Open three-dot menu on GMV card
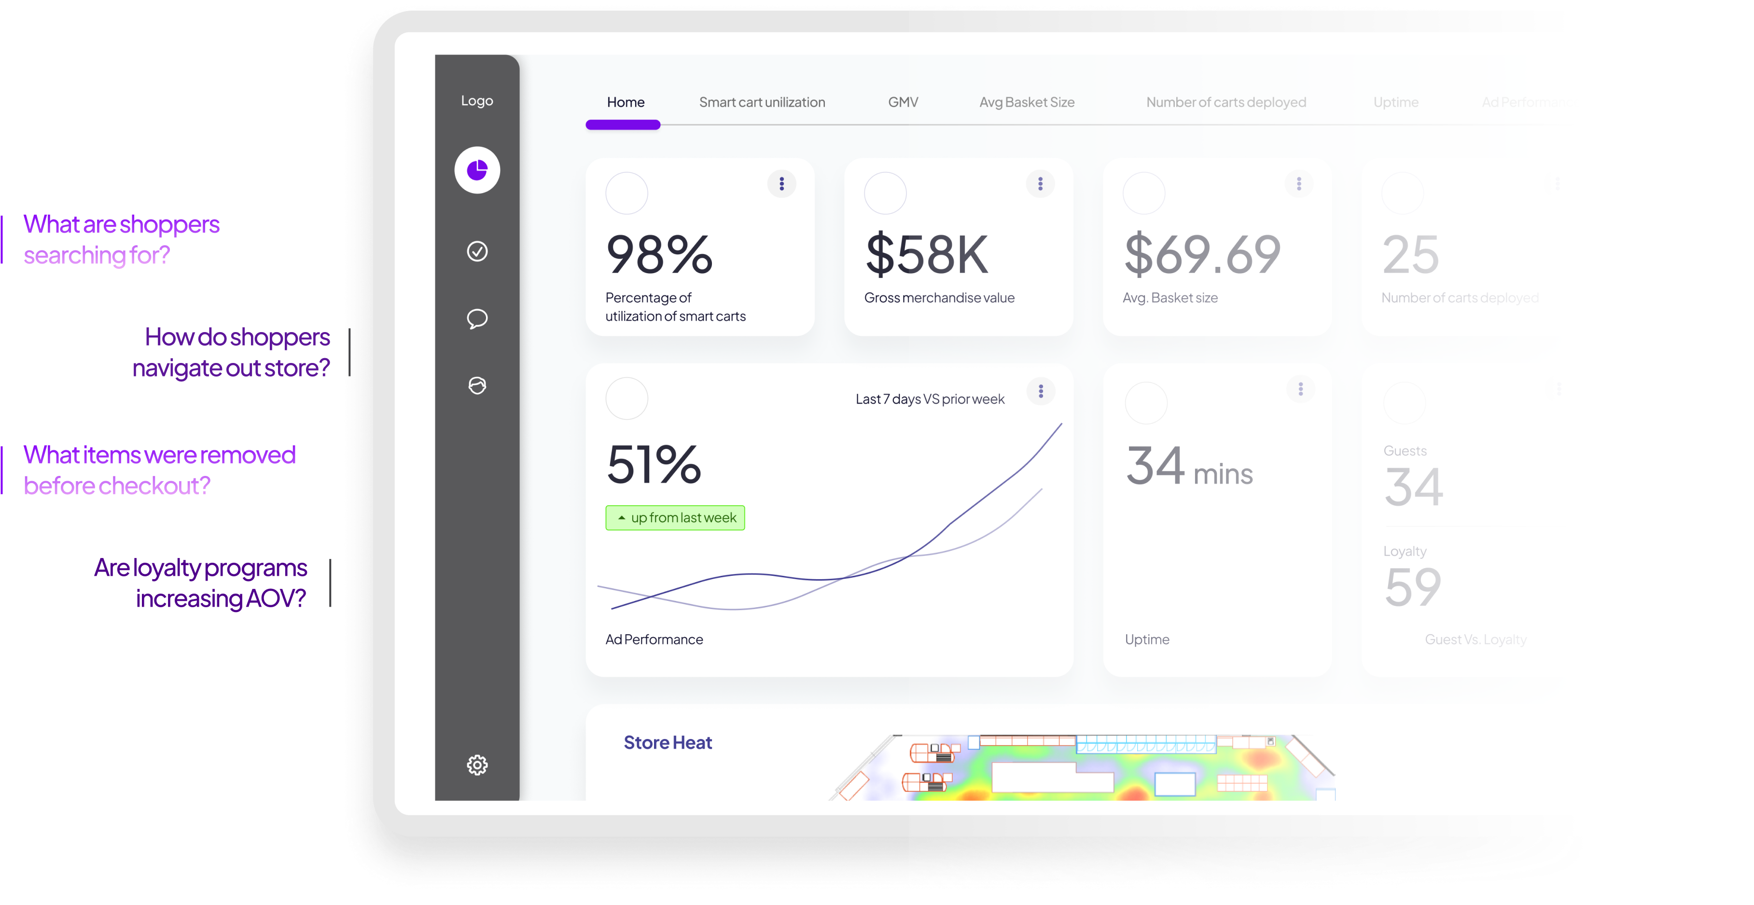The width and height of the screenshot is (1754, 905). click(1040, 183)
